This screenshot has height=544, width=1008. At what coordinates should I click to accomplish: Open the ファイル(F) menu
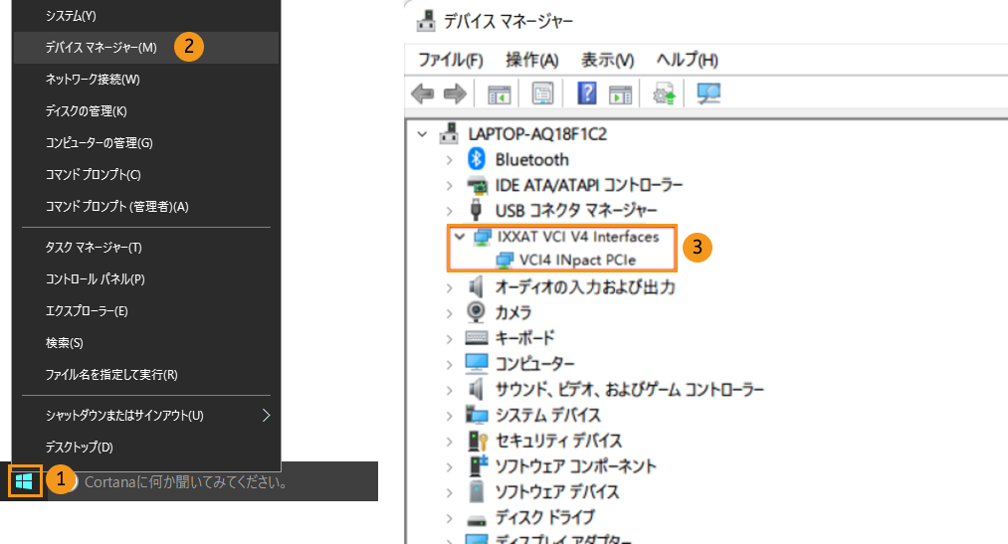tap(450, 60)
